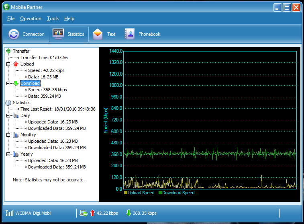
Task: Maximize the Mobile Partner window
Action: 287,8
